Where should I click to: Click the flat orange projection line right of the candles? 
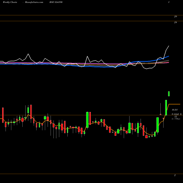[175, 104]
